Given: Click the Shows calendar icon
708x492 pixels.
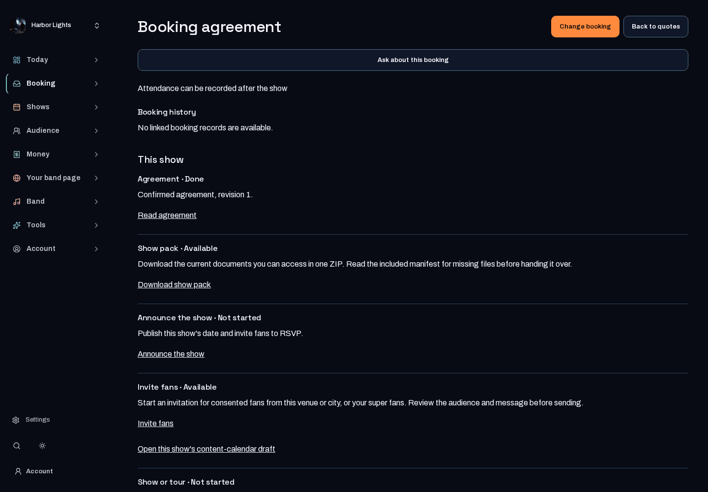Looking at the screenshot, I should pos(17,107).
